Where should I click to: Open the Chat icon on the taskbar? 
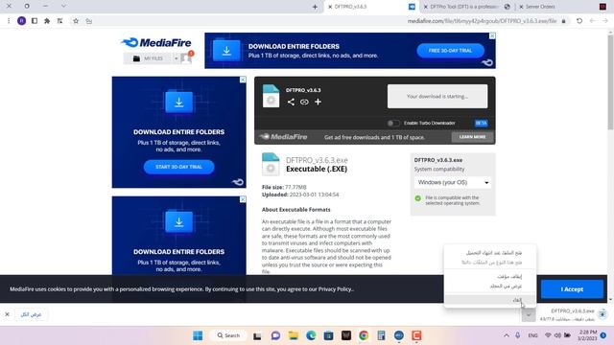tap(275, 335)
